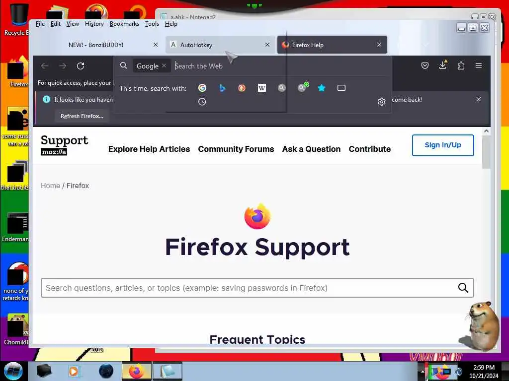
Task: Close the Firefox Help tab
Action: 379,45
